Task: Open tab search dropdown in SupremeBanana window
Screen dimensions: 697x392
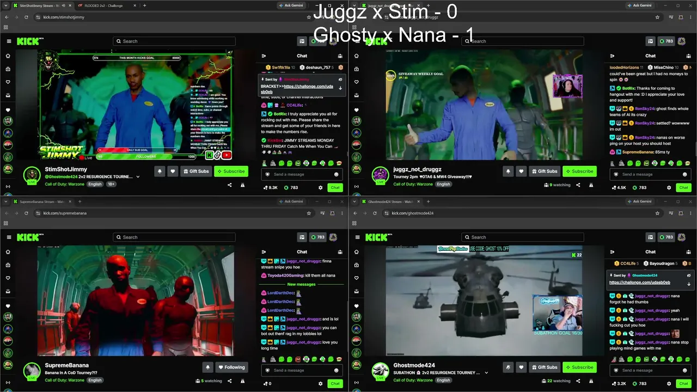Action: 6,201
